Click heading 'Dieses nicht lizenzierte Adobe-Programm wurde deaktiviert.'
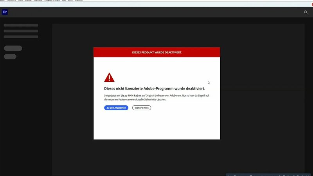This screenshot has width=313, height=176. pyautogui.click(x=155, y=88)
